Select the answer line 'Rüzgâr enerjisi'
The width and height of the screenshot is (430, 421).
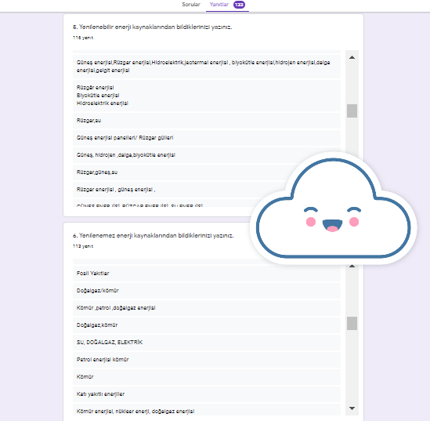tap(95, 88)
